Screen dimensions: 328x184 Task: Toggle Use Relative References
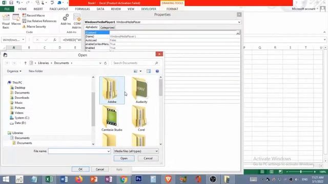tap(39, 21)
